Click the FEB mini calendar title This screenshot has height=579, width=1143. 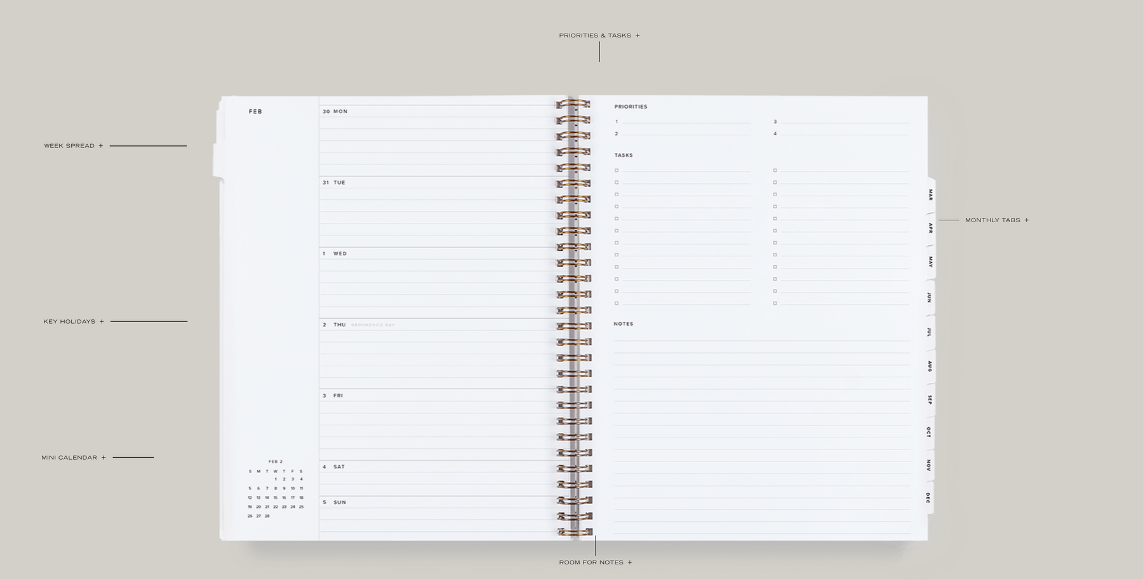click(276, 462)
